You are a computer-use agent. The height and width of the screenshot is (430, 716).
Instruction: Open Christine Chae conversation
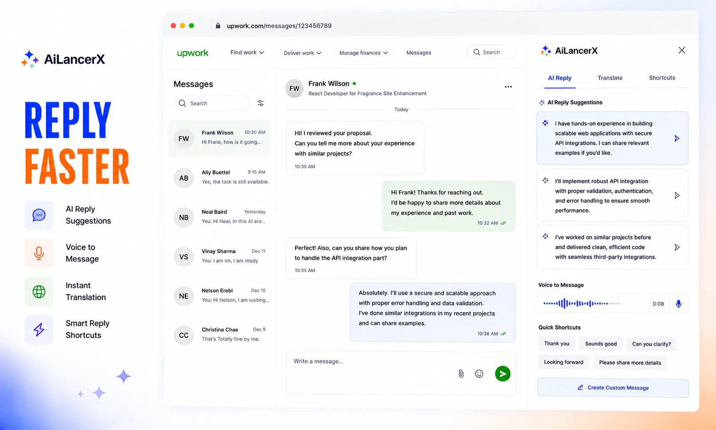coord(219,335)
